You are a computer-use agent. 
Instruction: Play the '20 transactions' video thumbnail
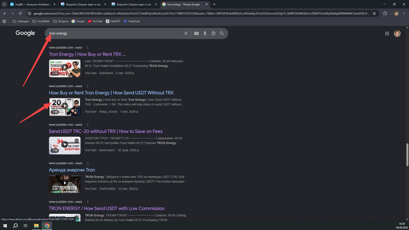pyautogui.click(x=65, y=107)
